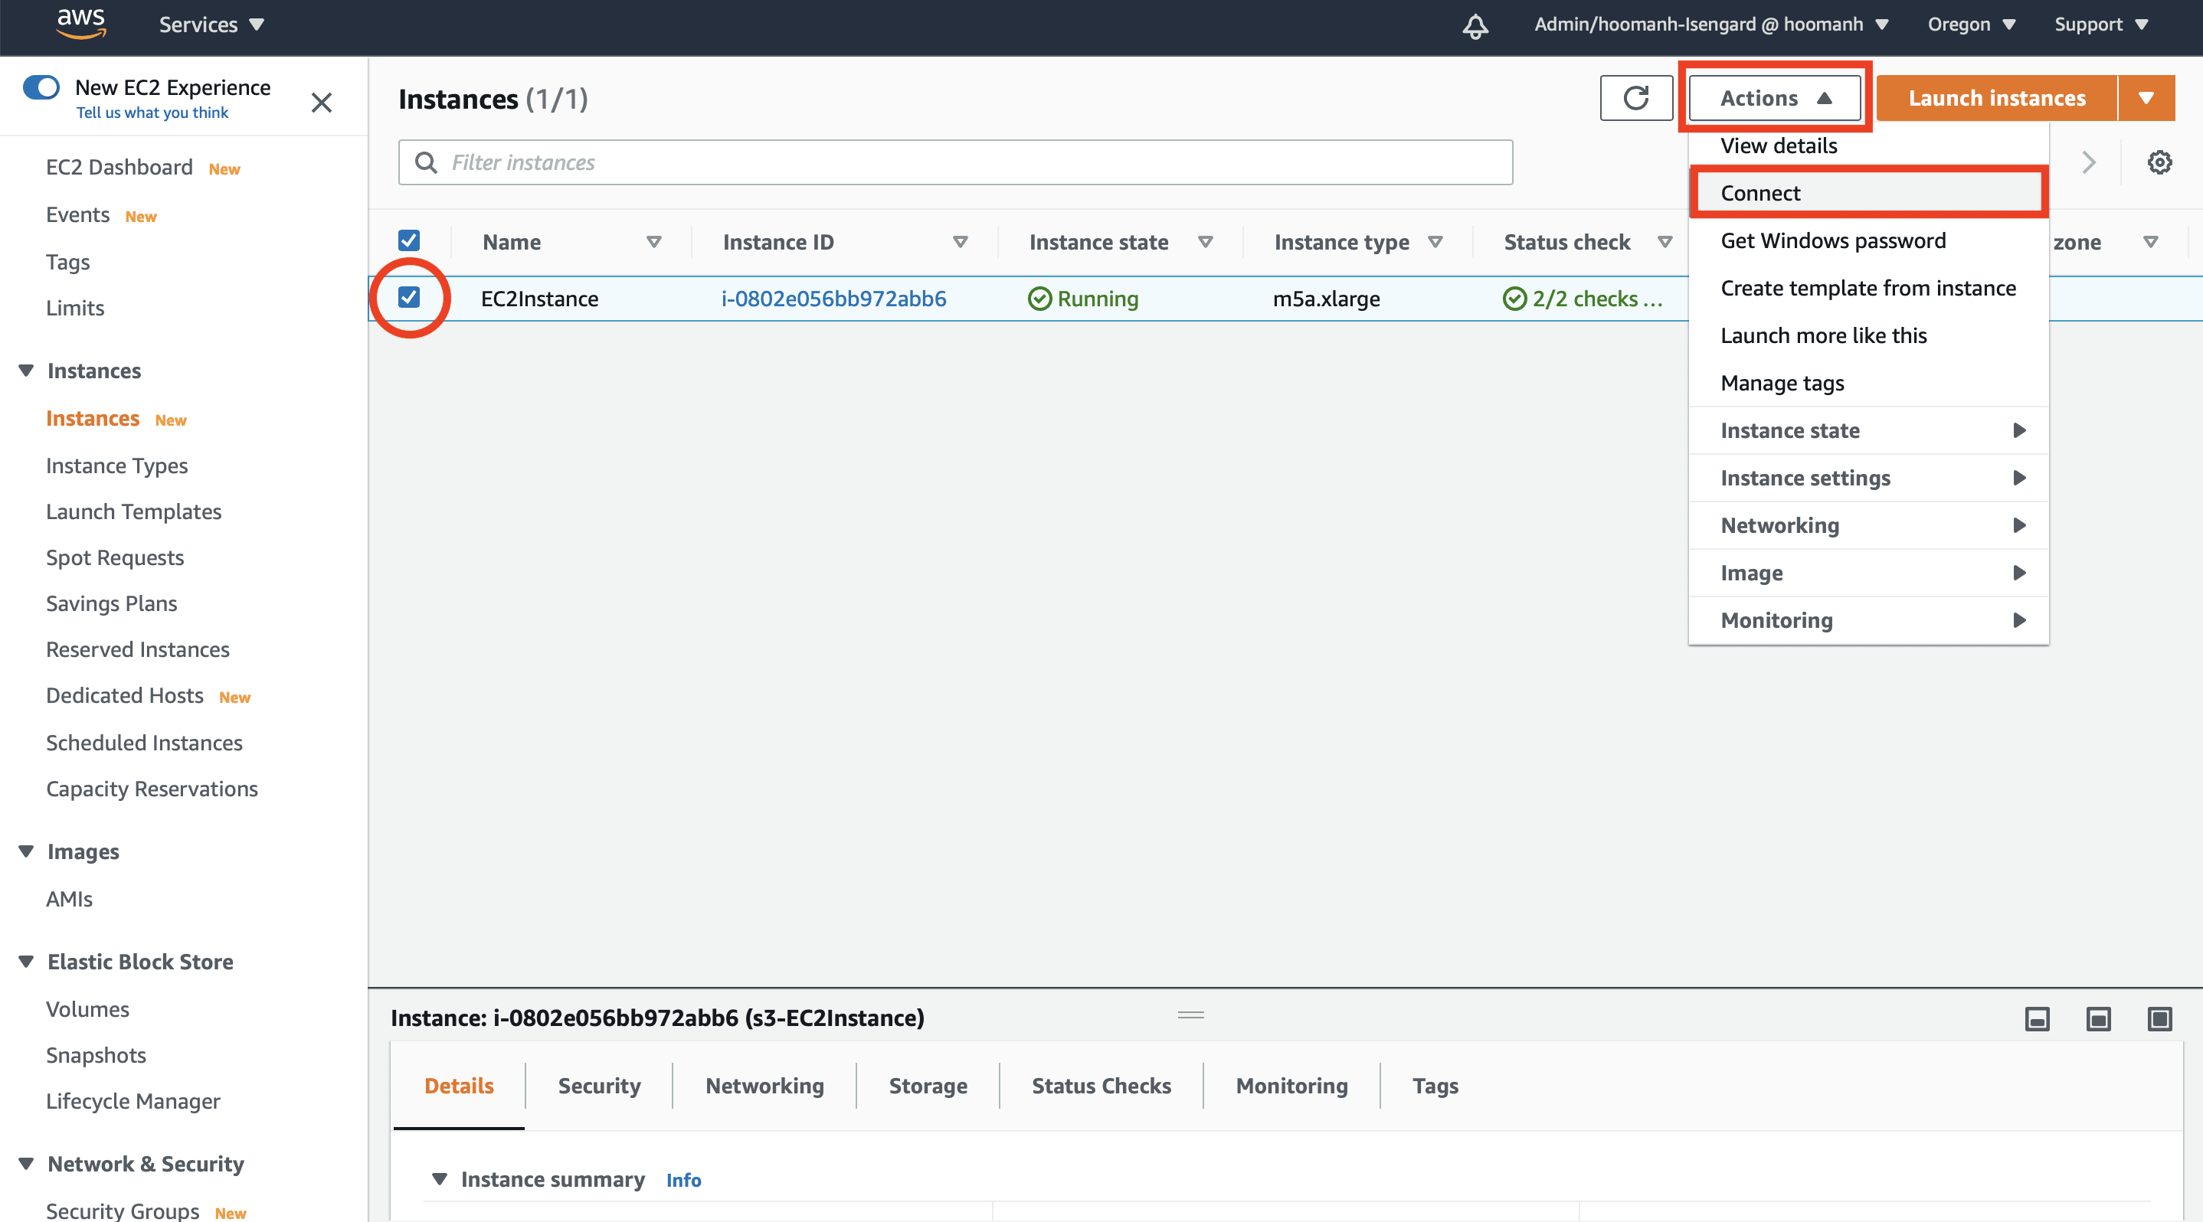Screen dimensions: 2203x1222
Task: Open Launch Templates in sidebar
Action: click(x=133, y=512)
